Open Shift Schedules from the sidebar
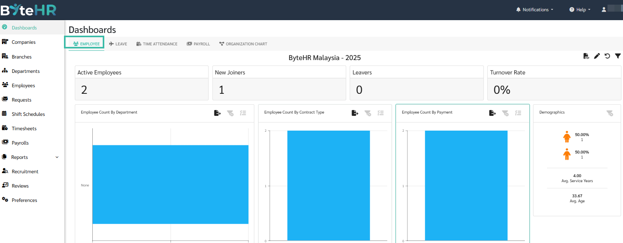The image size is (623, 243). click(x=28, y=114)
